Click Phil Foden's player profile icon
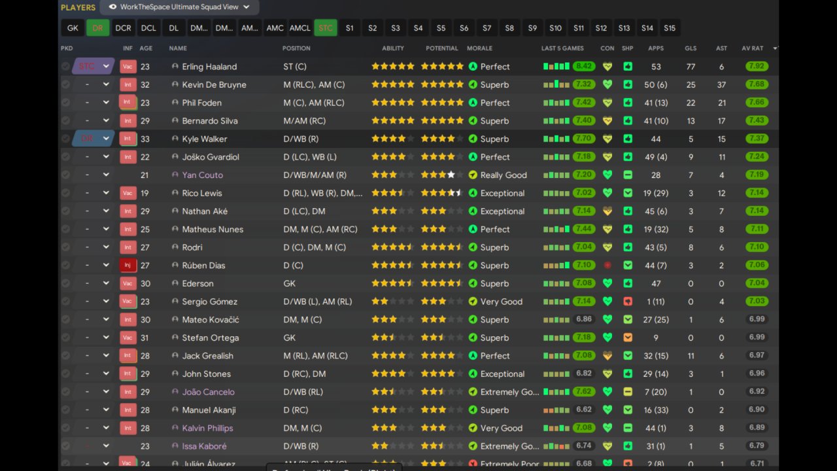 (175, 103)
